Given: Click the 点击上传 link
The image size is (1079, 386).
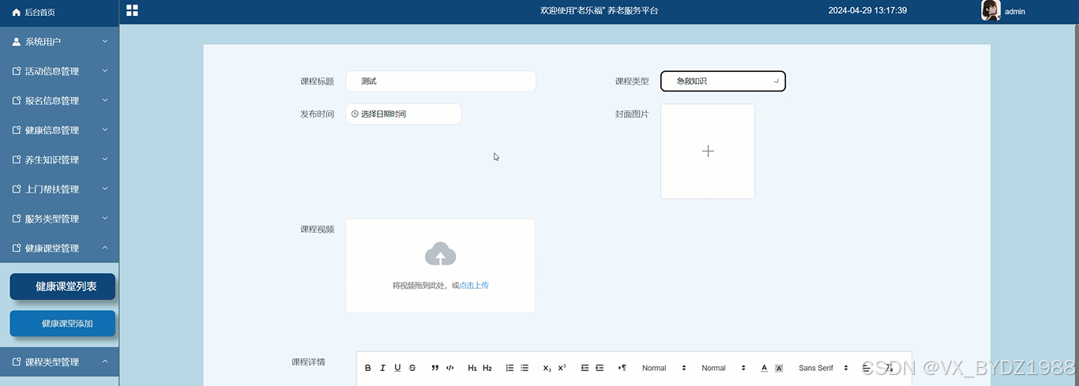Looking at the screenshot, I should pos(474,286).
